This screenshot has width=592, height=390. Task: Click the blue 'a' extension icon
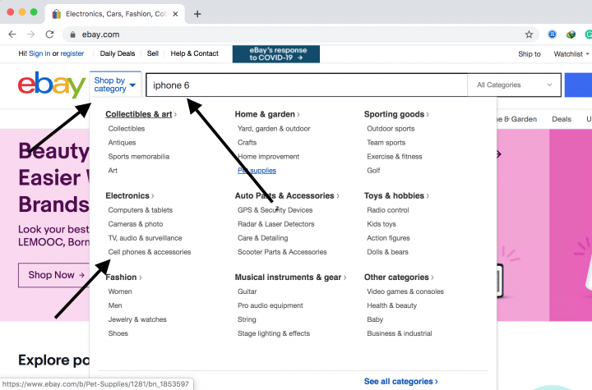point(553,34)
